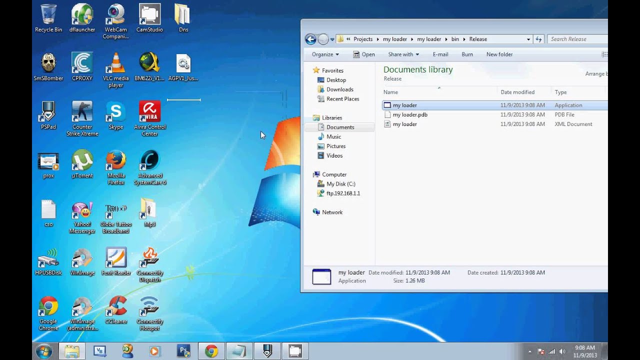Launch Mozilla Firefox desktop shortcut
640x360 pixels.
click(115, 167)
